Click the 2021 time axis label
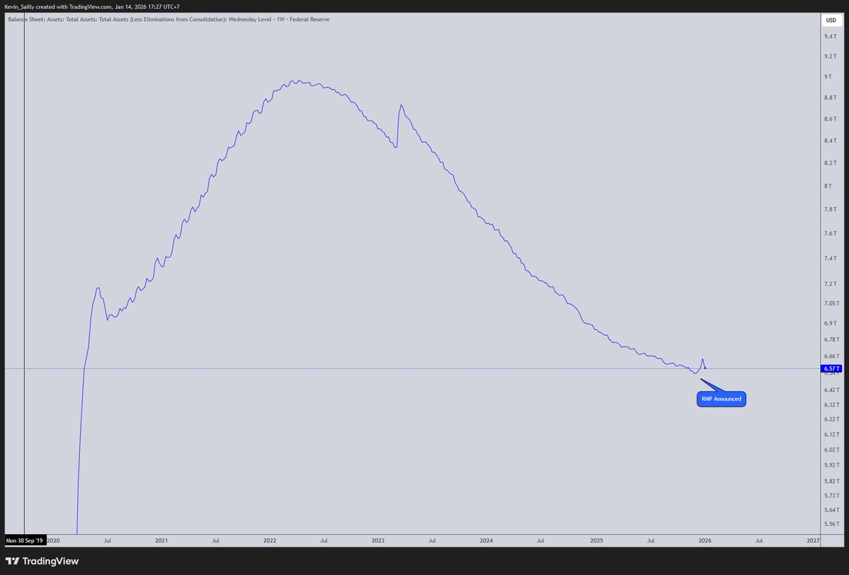The width and height of the screenshot is (849, 575). [x=161, y=540]
